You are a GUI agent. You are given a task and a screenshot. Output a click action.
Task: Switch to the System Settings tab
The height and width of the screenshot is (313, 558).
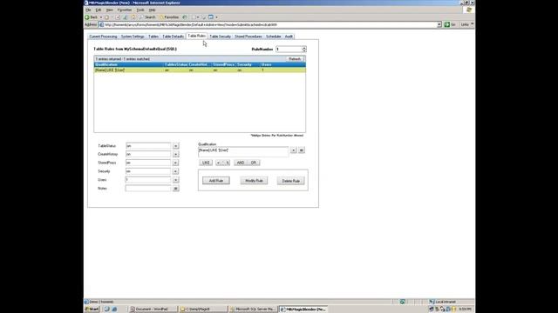point(133,37)
